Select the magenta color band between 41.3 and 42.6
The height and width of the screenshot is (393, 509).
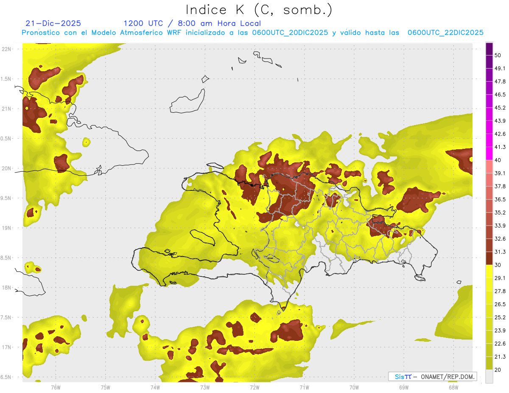point(489,140)
